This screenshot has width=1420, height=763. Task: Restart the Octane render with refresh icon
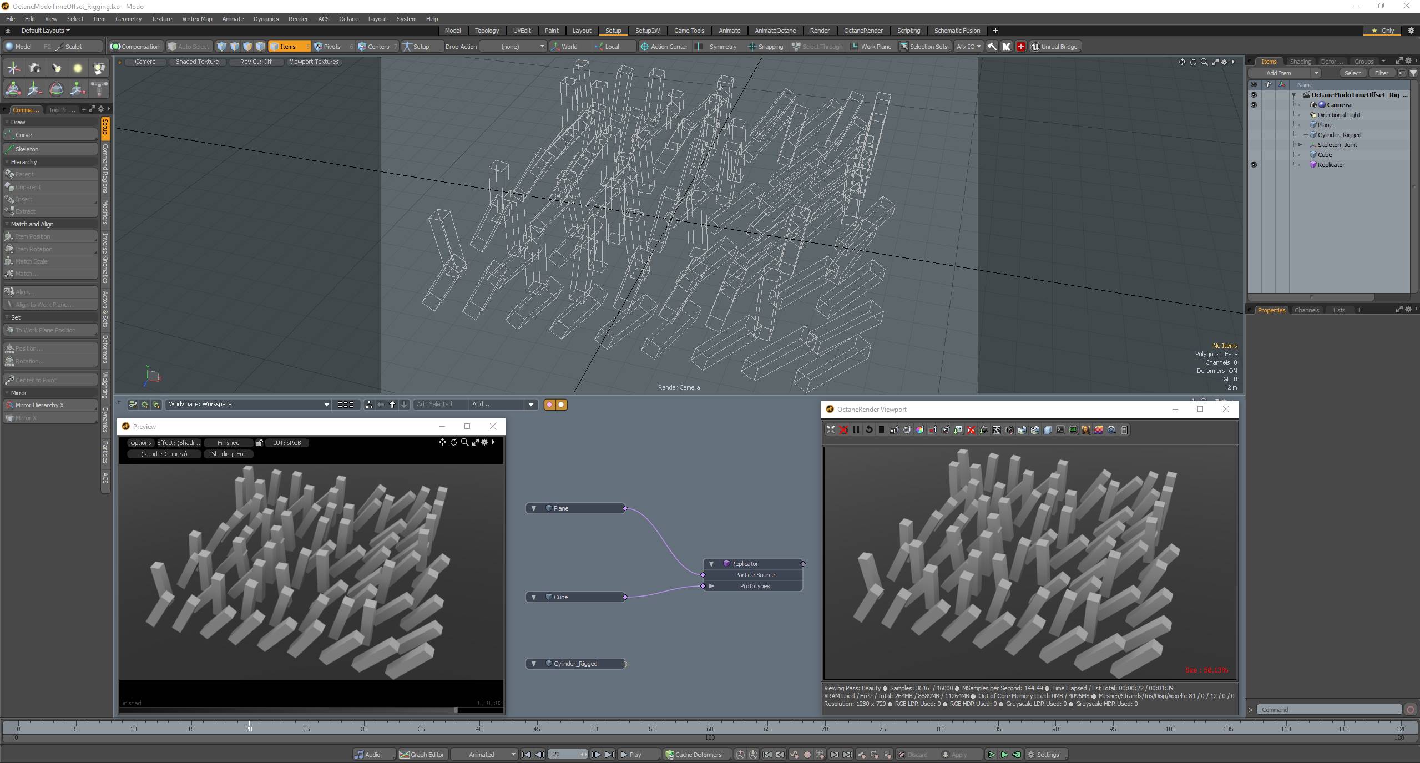[868, 430]
